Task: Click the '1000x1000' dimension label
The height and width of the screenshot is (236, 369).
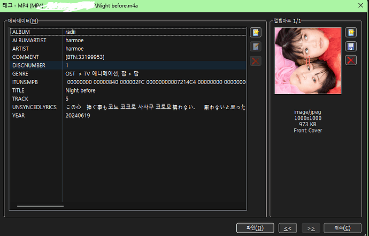Action: 308,118
